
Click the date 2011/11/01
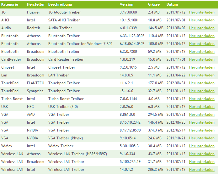176,59
